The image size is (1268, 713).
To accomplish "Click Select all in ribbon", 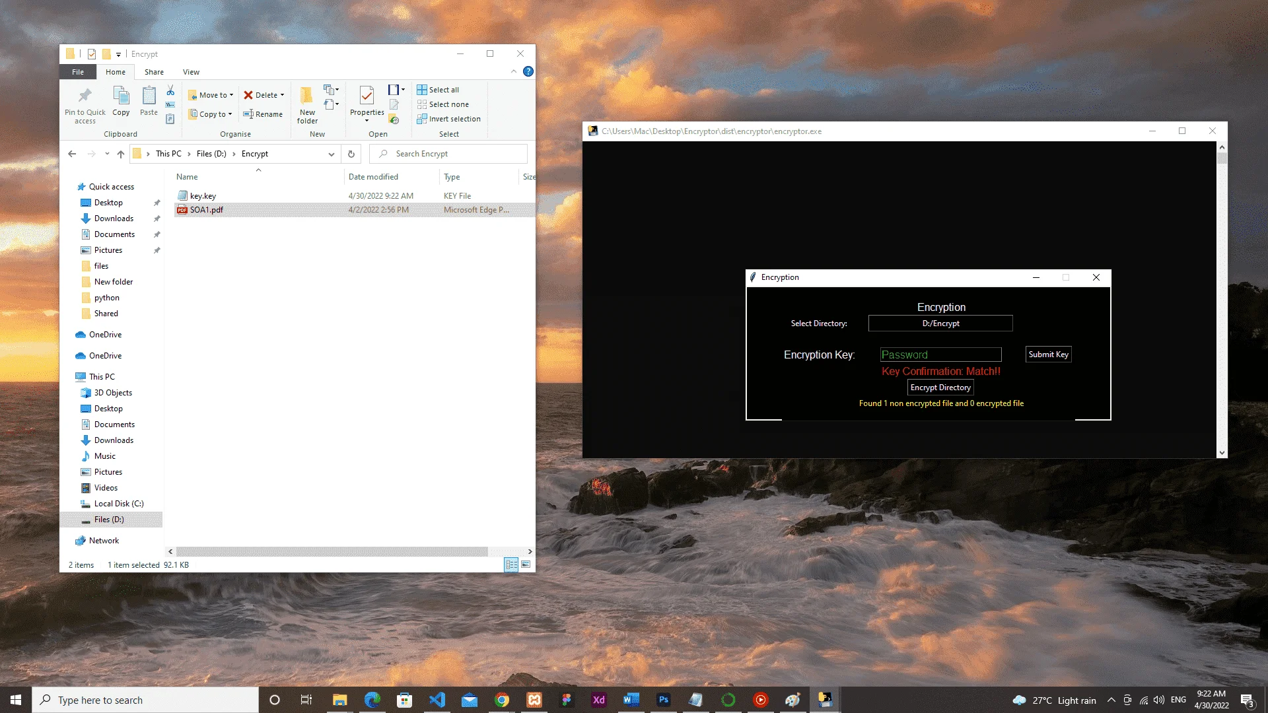I will coord(438,90).
